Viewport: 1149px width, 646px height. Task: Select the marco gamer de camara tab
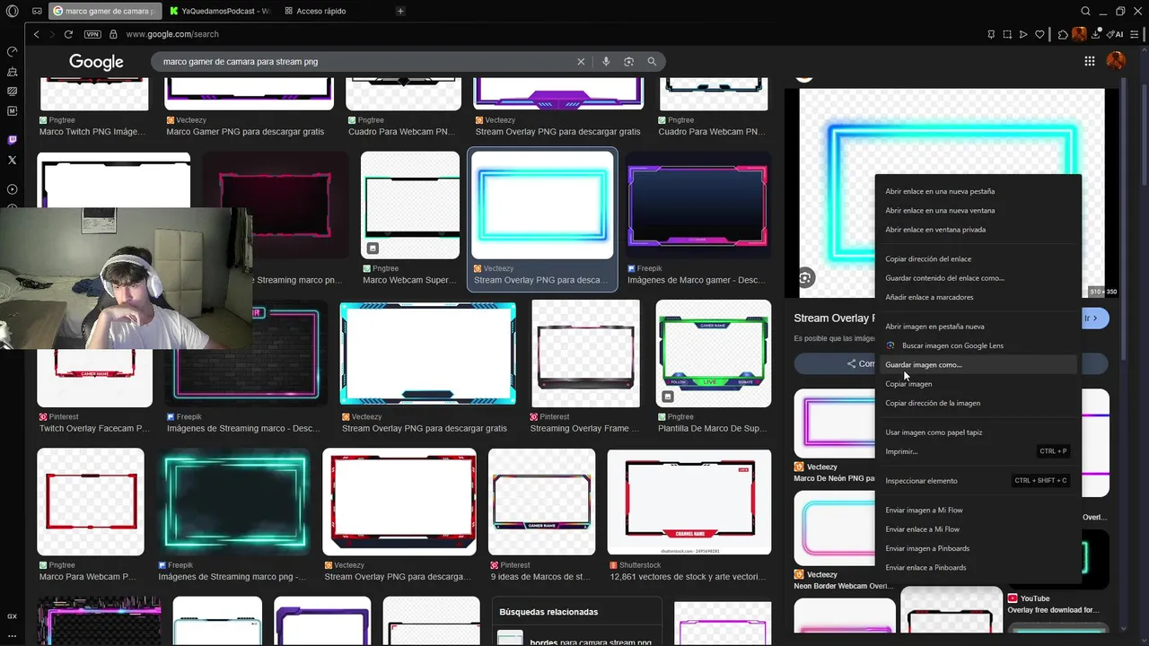pos(105,11)
